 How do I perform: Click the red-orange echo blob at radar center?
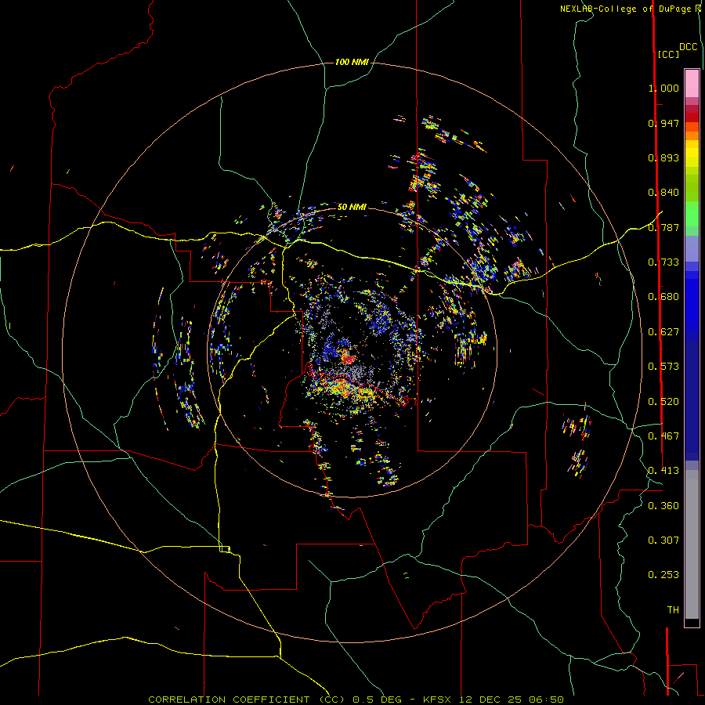click(x=348, y=358)
